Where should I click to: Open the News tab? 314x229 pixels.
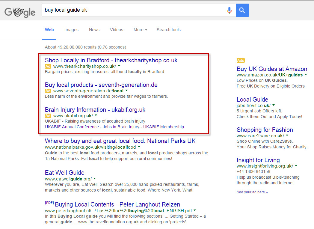pyautogui.click(x=94, y=30)
